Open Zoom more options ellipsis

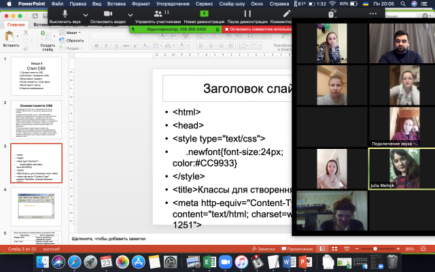pos(373,14)
